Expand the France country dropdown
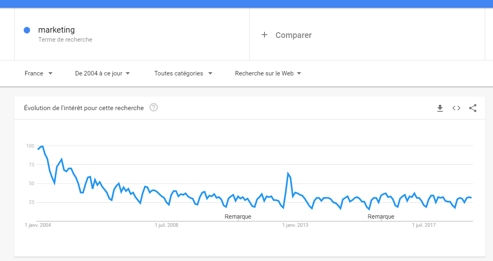The height and width of the screenshot is (261, 493). [x=39, y=73]
